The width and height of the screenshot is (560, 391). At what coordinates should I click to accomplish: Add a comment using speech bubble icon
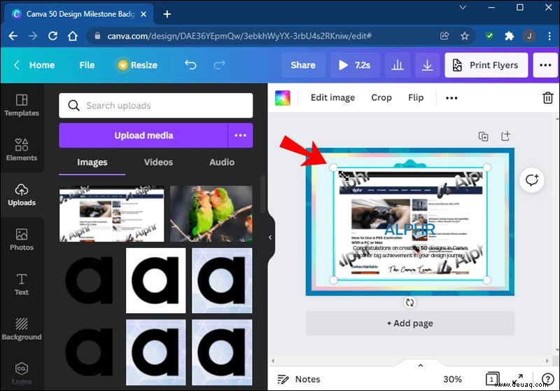coord(532,180)
